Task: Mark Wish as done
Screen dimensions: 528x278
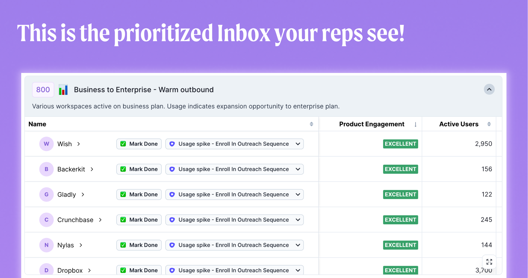Action: coord(139,144)
